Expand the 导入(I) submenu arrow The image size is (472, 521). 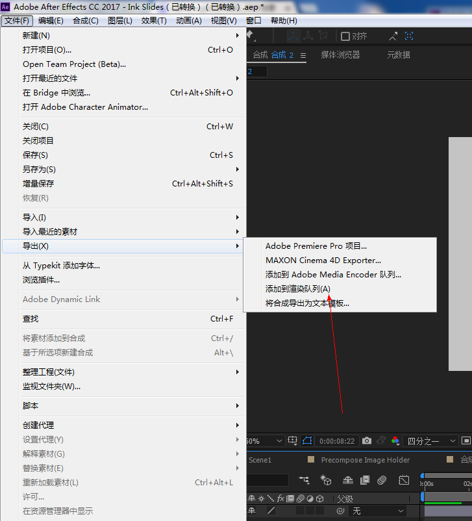pos(237,218)
